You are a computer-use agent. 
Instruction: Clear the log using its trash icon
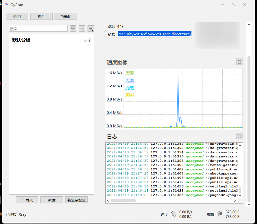(239, 136)
